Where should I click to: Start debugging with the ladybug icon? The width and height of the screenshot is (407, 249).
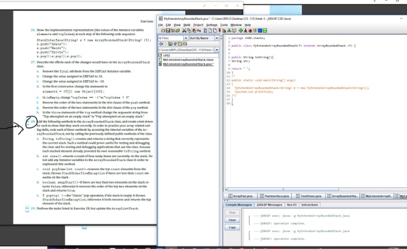[250, 31]
